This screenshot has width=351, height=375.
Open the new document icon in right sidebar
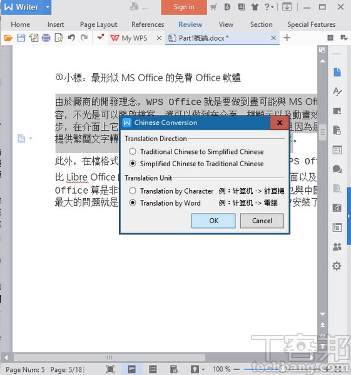coord(337,72)
